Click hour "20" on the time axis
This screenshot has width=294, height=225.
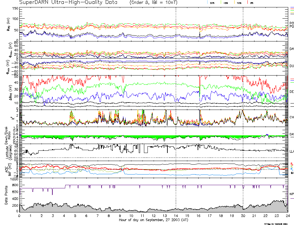pyautogui.click(x=243, y=216)
